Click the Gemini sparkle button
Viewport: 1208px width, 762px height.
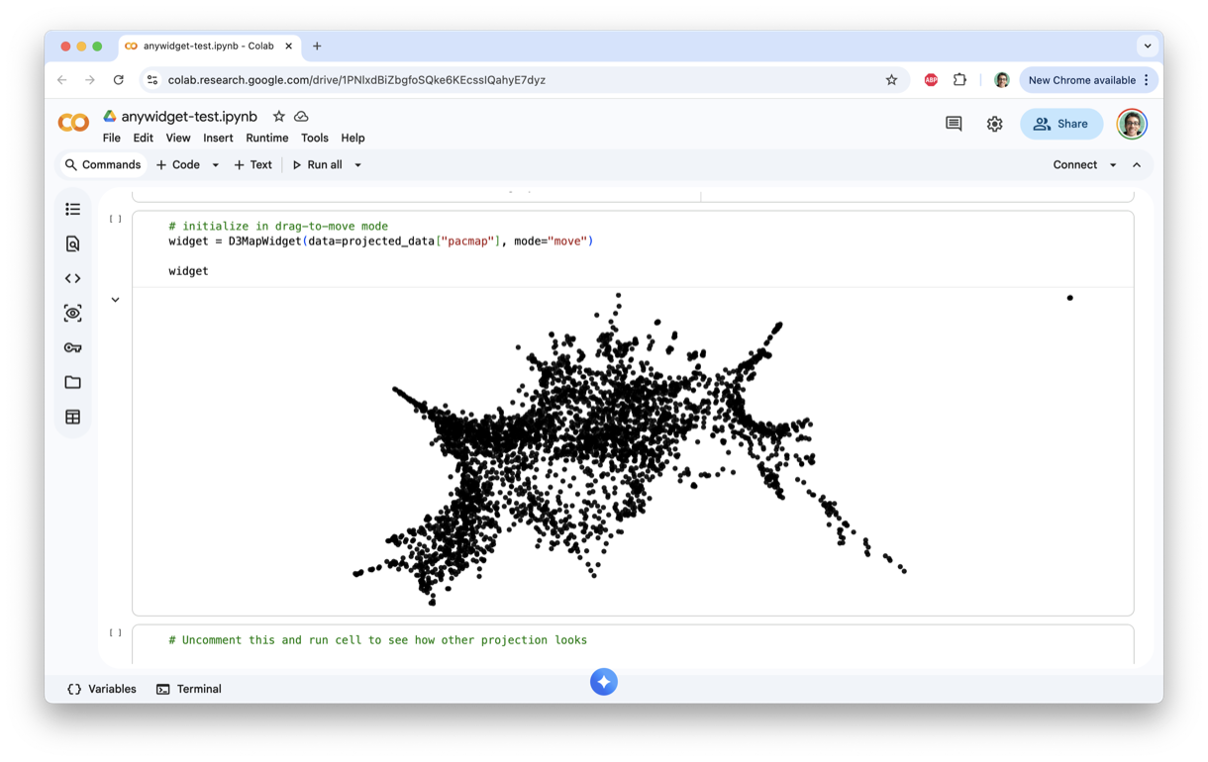[604, 682]
